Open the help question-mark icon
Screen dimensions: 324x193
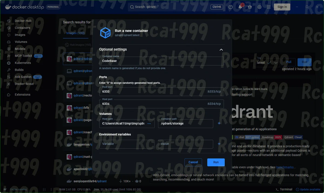tap(231, 7)
